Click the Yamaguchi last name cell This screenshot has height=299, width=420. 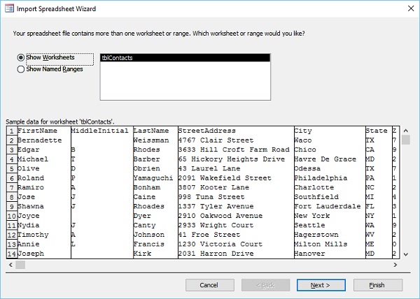(153, 178)
